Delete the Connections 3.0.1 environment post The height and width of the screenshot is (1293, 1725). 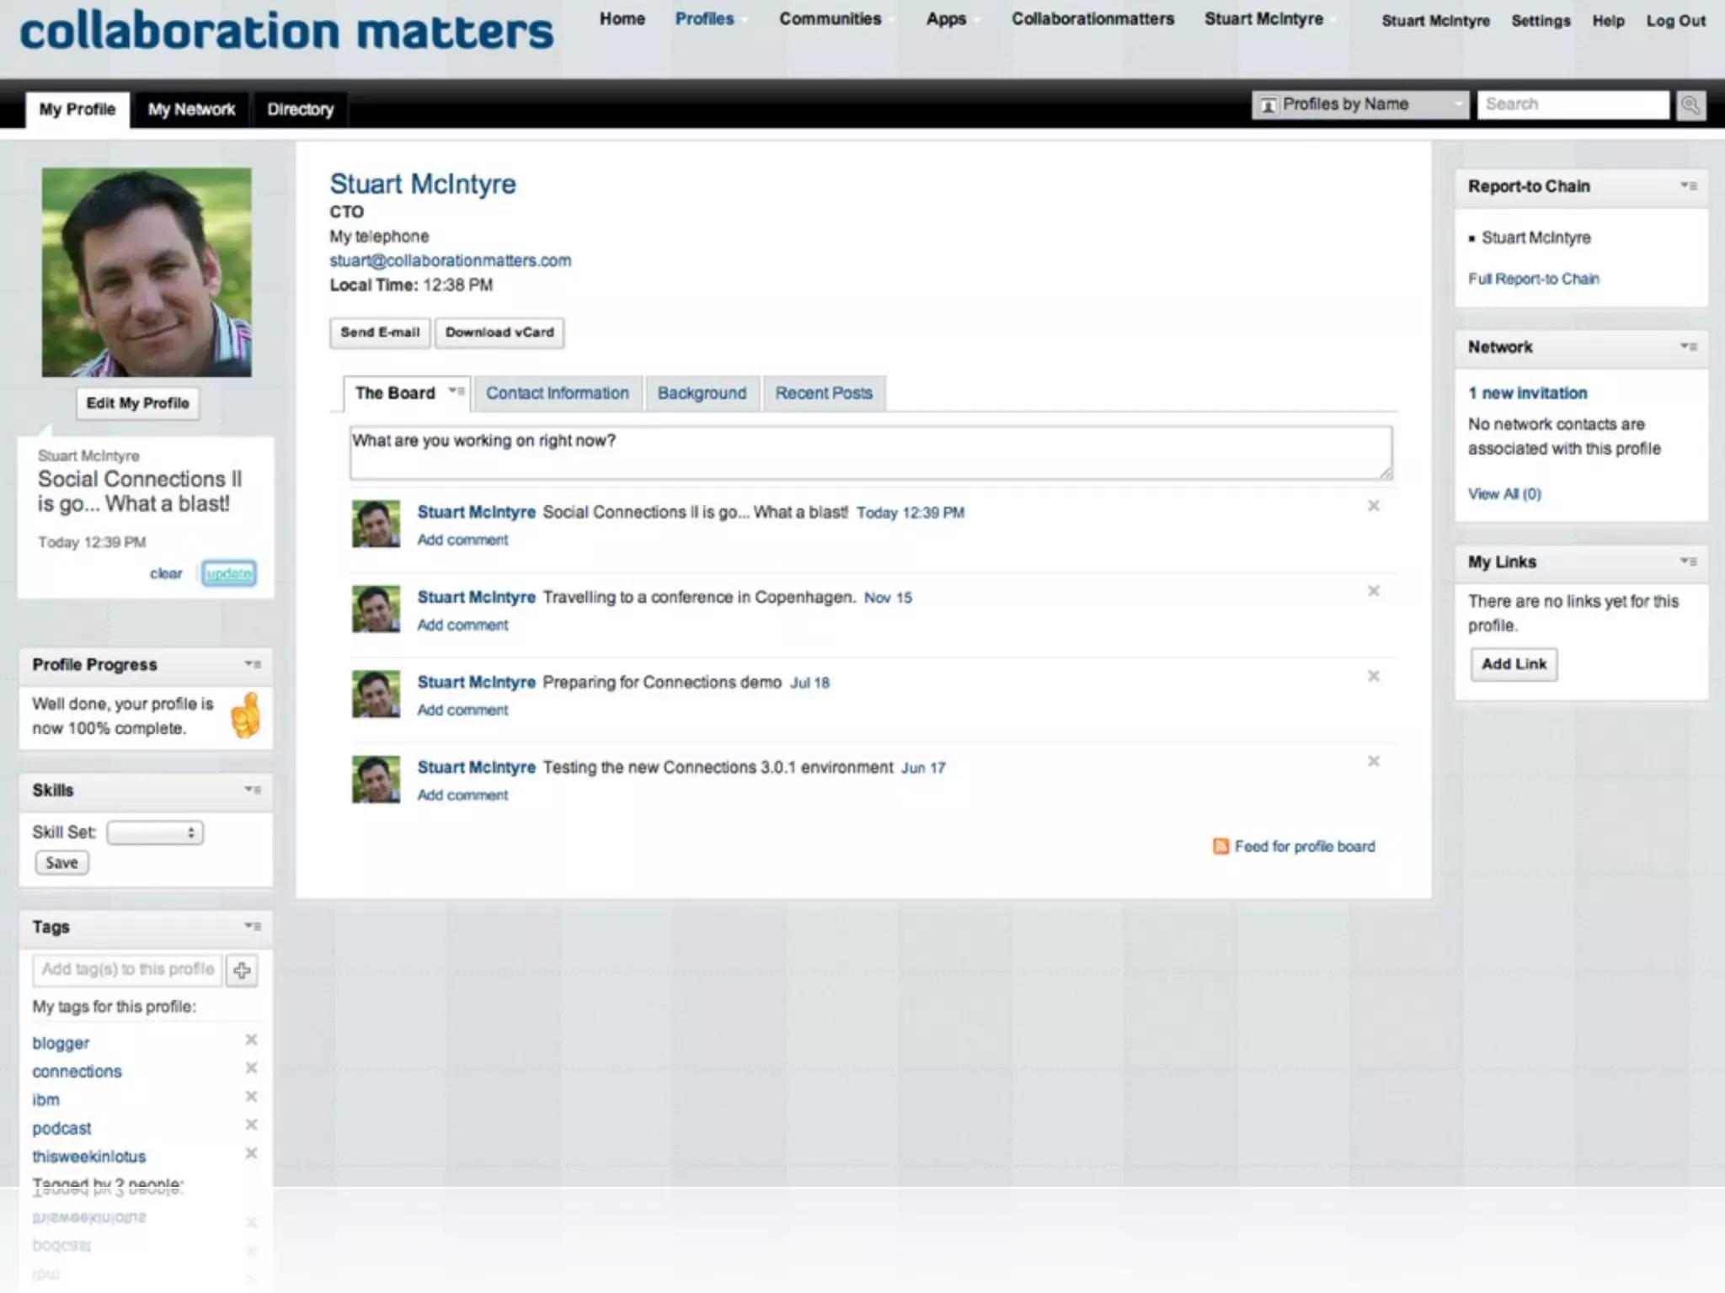coord(1373,761)
